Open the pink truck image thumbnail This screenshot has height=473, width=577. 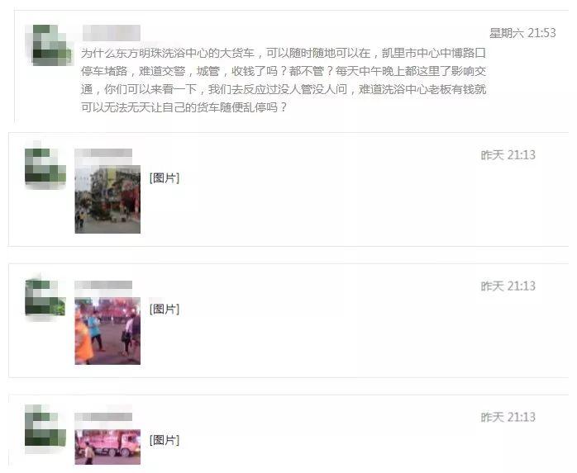107,447
